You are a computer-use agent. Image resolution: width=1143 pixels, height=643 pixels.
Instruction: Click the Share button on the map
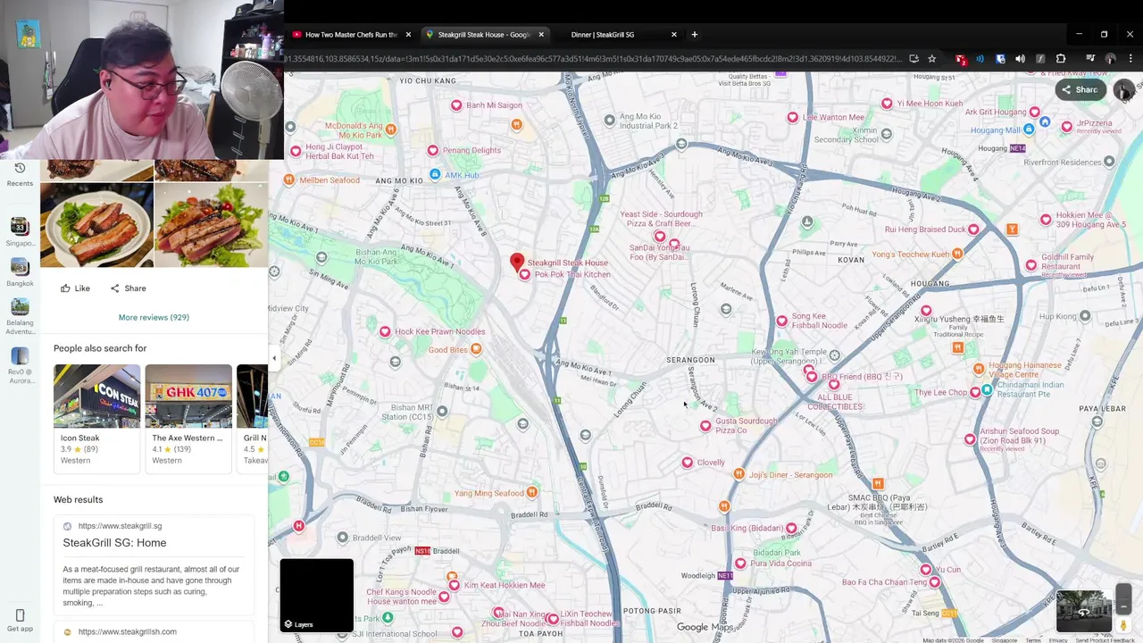(x=1080, y=89)
